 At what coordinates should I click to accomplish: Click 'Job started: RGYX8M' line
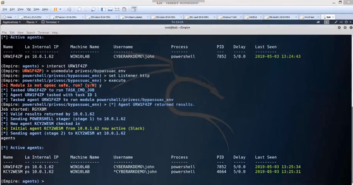pyautogui.click(x=24, y=109)
